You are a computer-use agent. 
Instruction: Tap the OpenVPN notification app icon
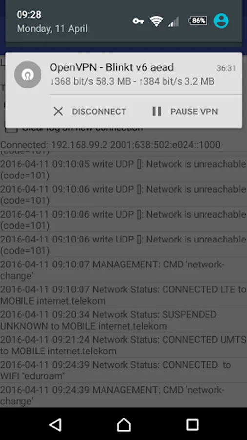[27, 74]
